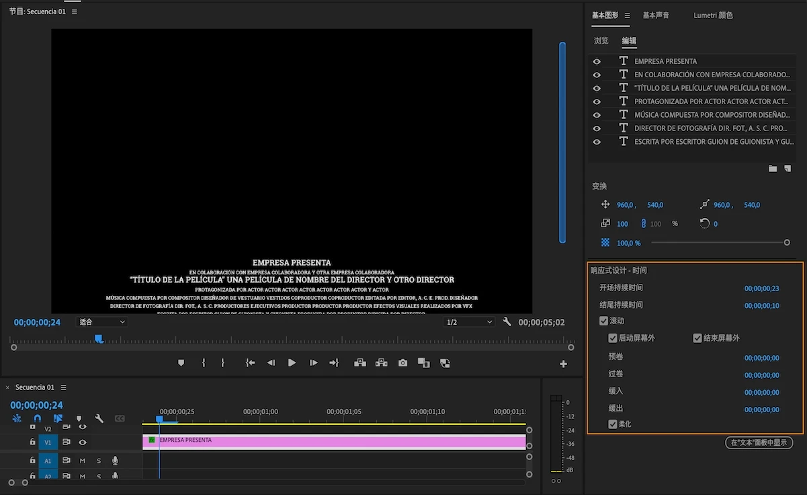Toggle the Linked Selection icon in the timeline
The width and height of the screenshot is (807, 495).
(x=58, y=418)
